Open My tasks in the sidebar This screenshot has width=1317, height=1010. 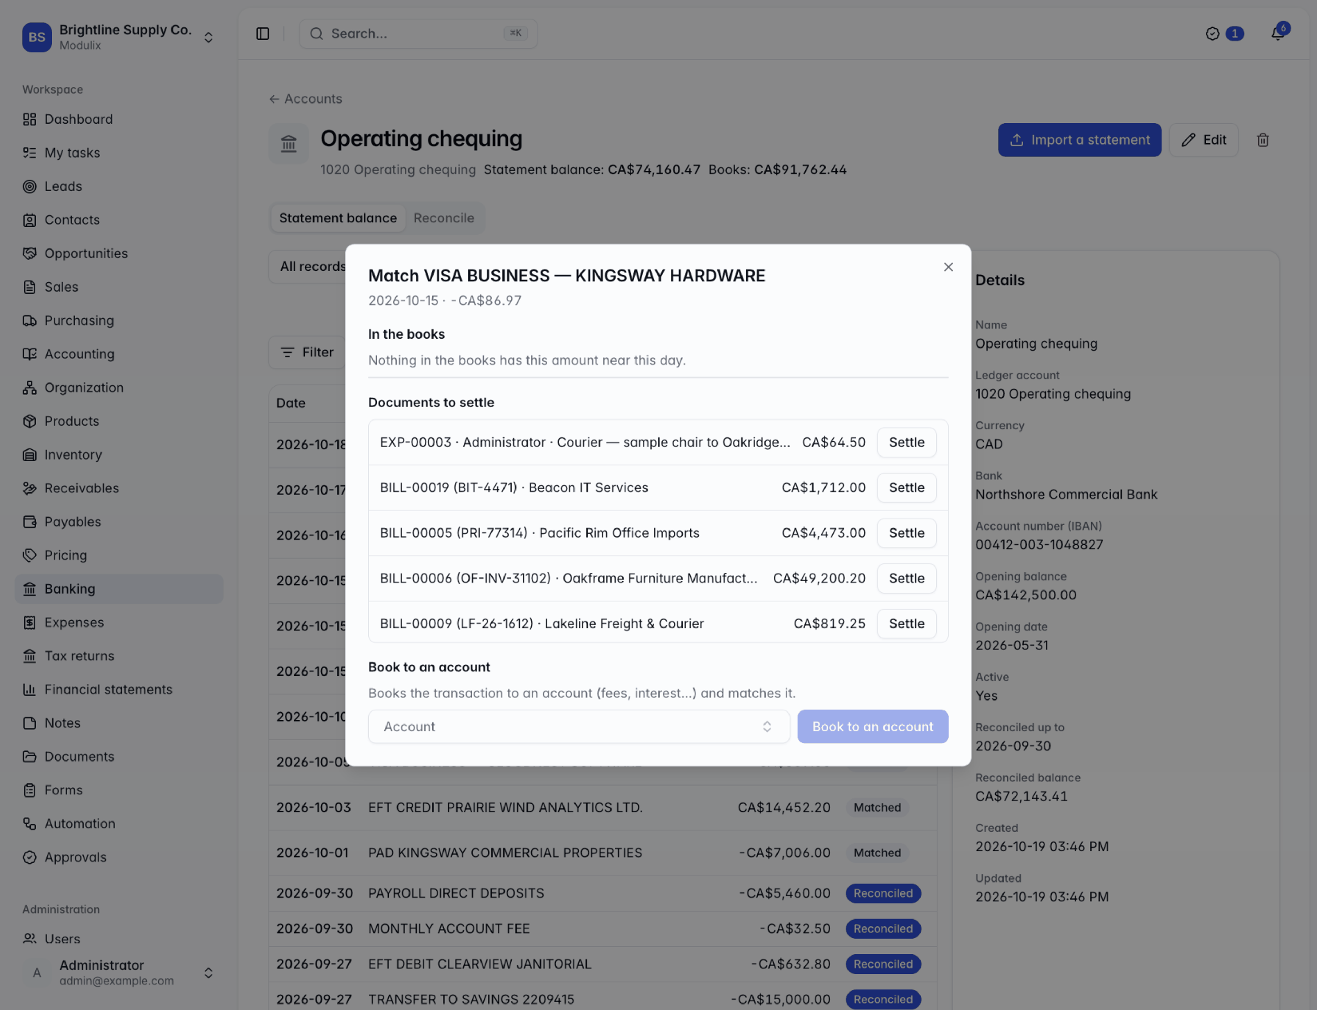click(119, 153)
